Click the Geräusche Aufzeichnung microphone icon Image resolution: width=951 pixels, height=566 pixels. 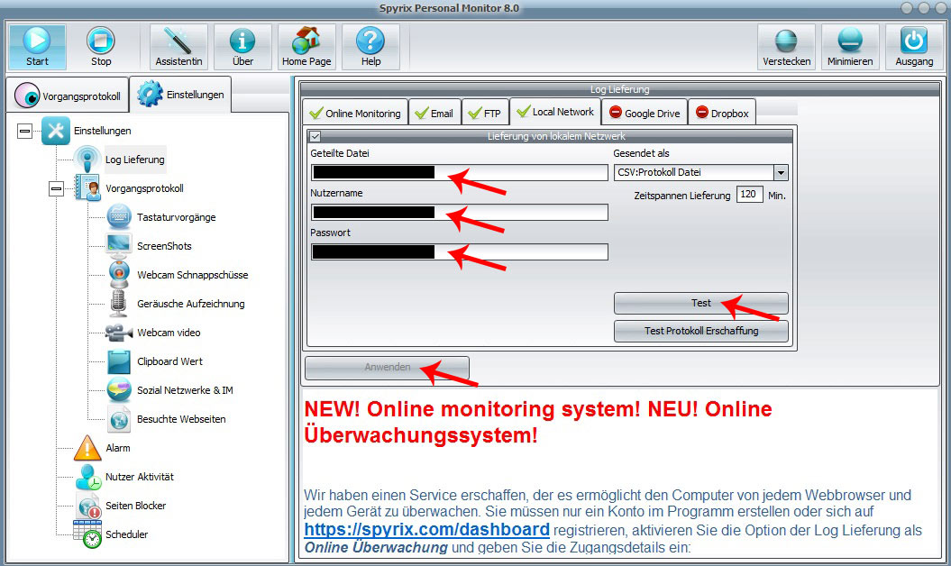[119, 304]
